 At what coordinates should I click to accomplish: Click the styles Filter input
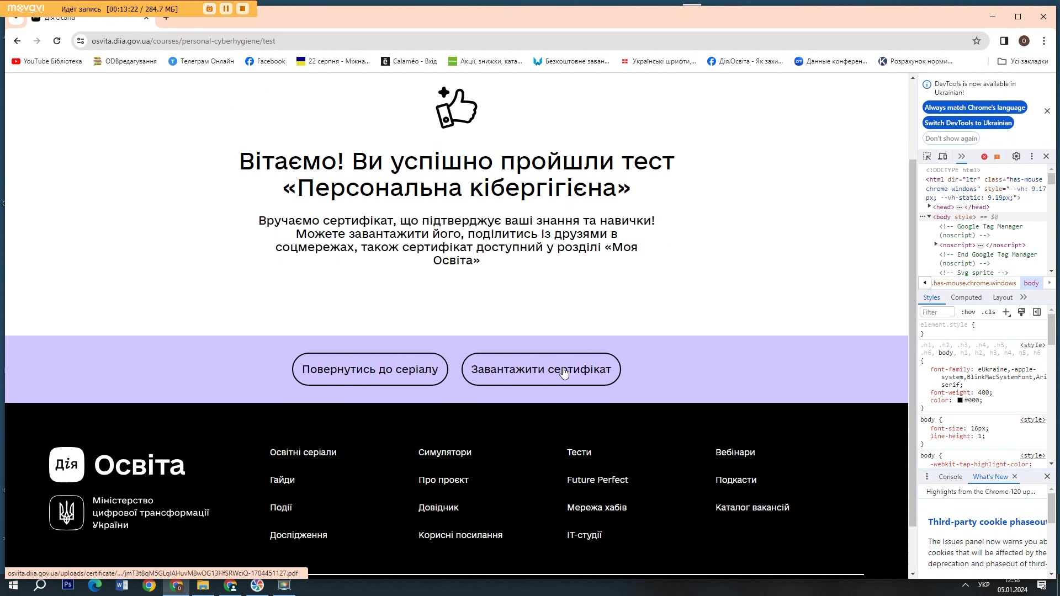click(937, 312)
